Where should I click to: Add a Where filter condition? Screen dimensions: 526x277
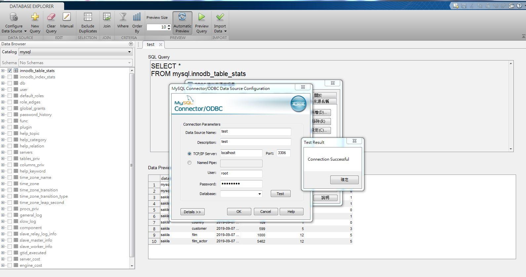click(x=123, y=20)
